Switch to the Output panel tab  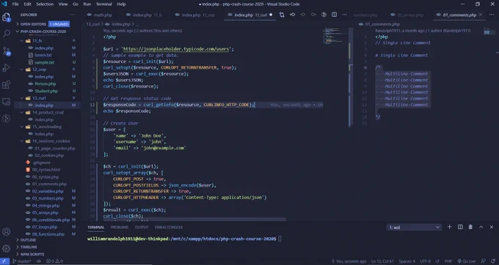(142, 227)
